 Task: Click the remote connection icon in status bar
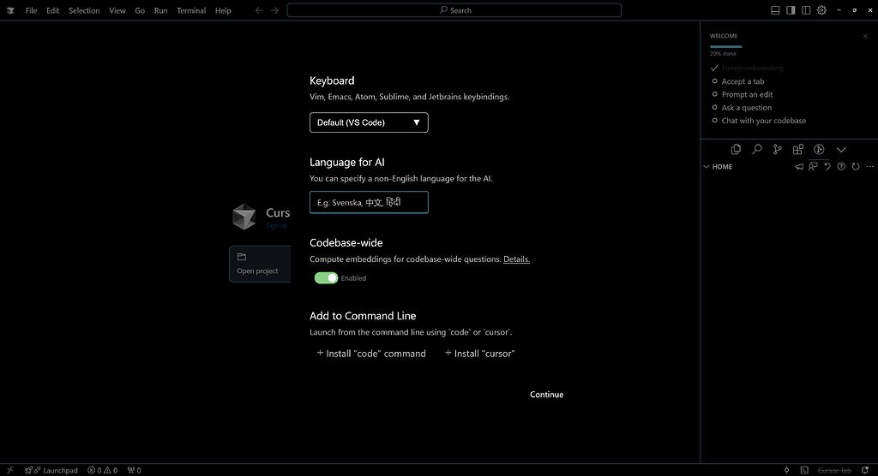pyautogui.click(x=9, y=470)
